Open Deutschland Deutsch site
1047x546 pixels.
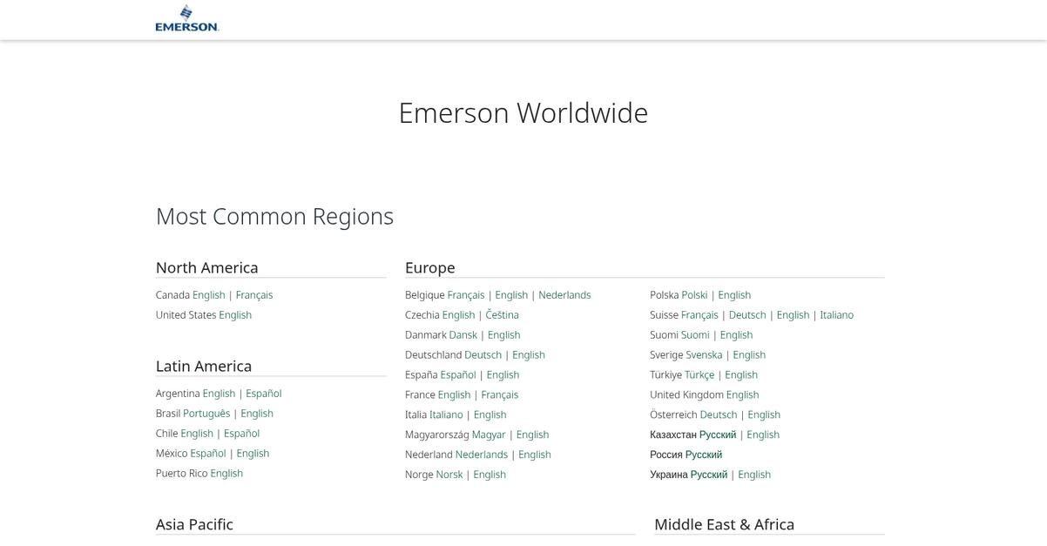click(x=483, y=355)
